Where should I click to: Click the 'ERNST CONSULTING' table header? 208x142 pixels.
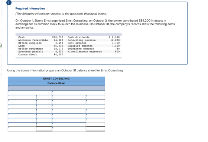point(56,79)
